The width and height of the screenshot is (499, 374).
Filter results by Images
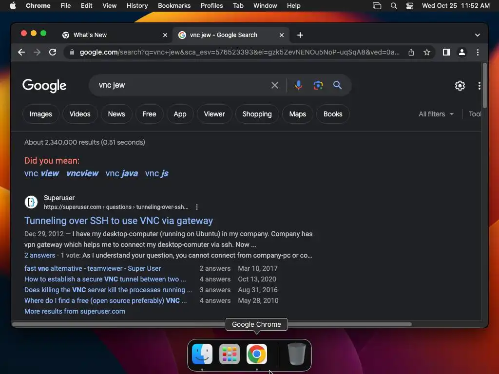click(x=41, y=114)
